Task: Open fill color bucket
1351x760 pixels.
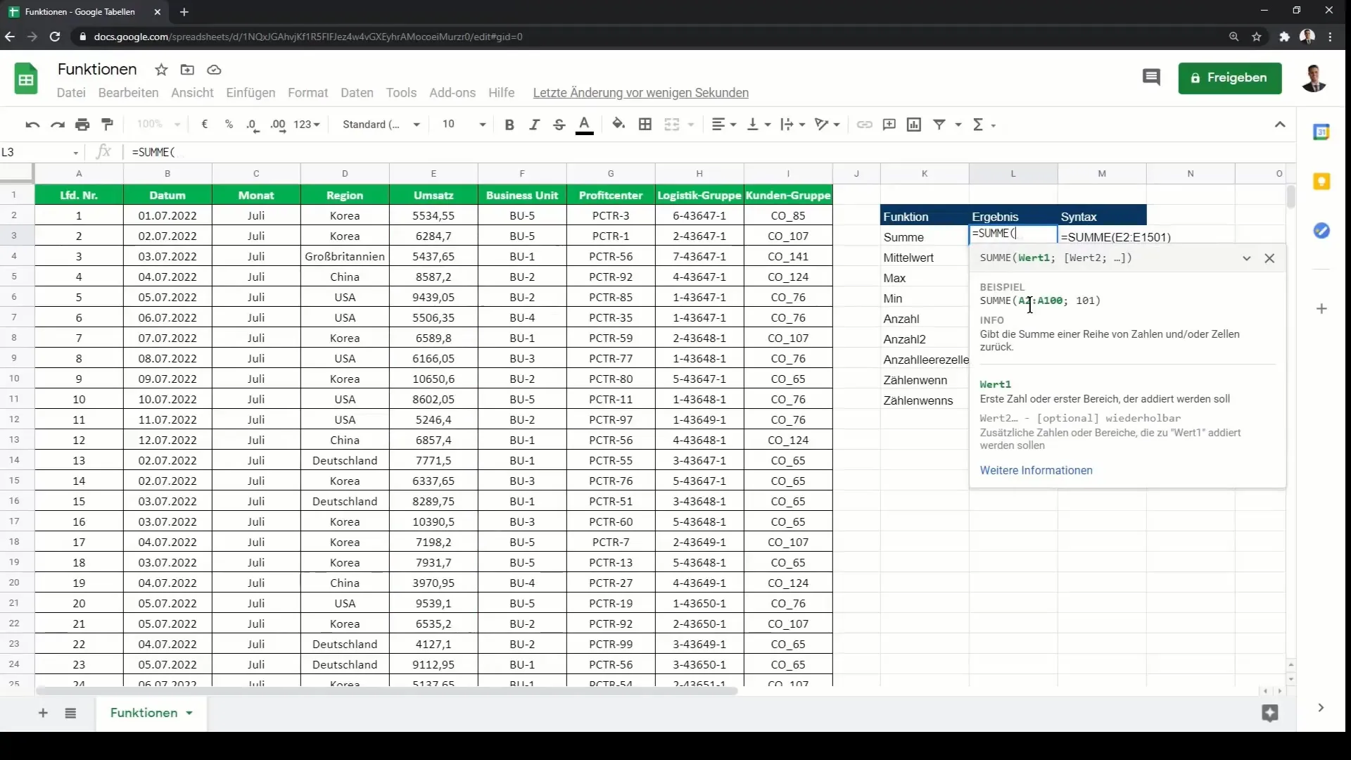Action: click(619, 125)
